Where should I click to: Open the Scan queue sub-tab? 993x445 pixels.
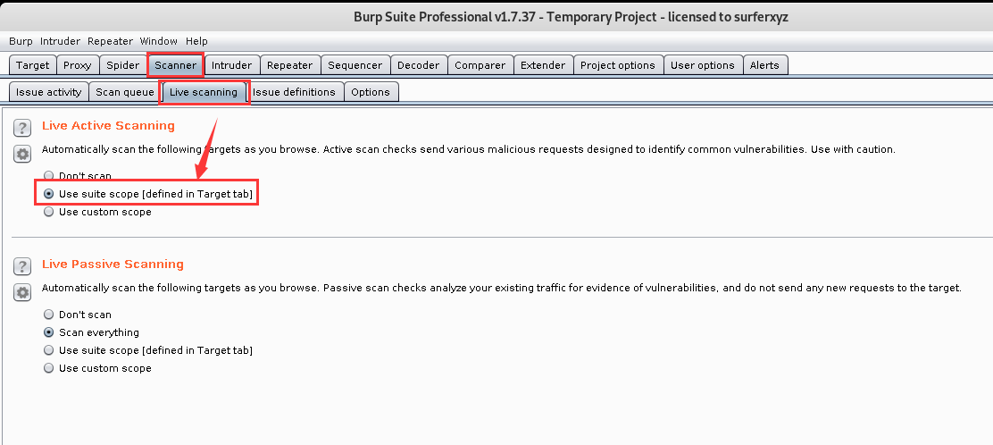click(x=125, y=92)
